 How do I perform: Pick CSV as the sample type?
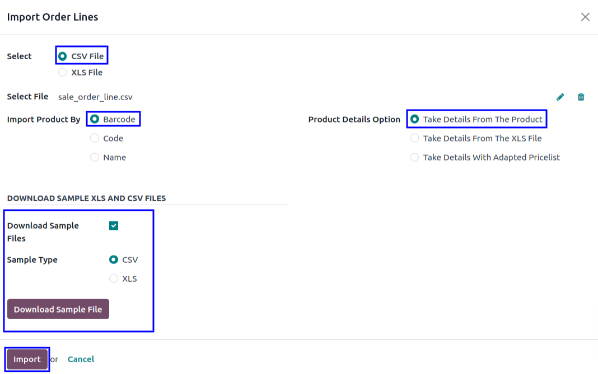[114, 259]
